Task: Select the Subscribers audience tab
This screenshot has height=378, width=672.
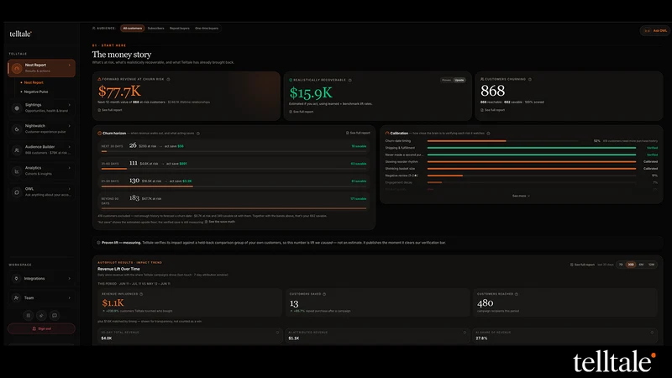Action: pyautogui.click(x=156, y=29)
